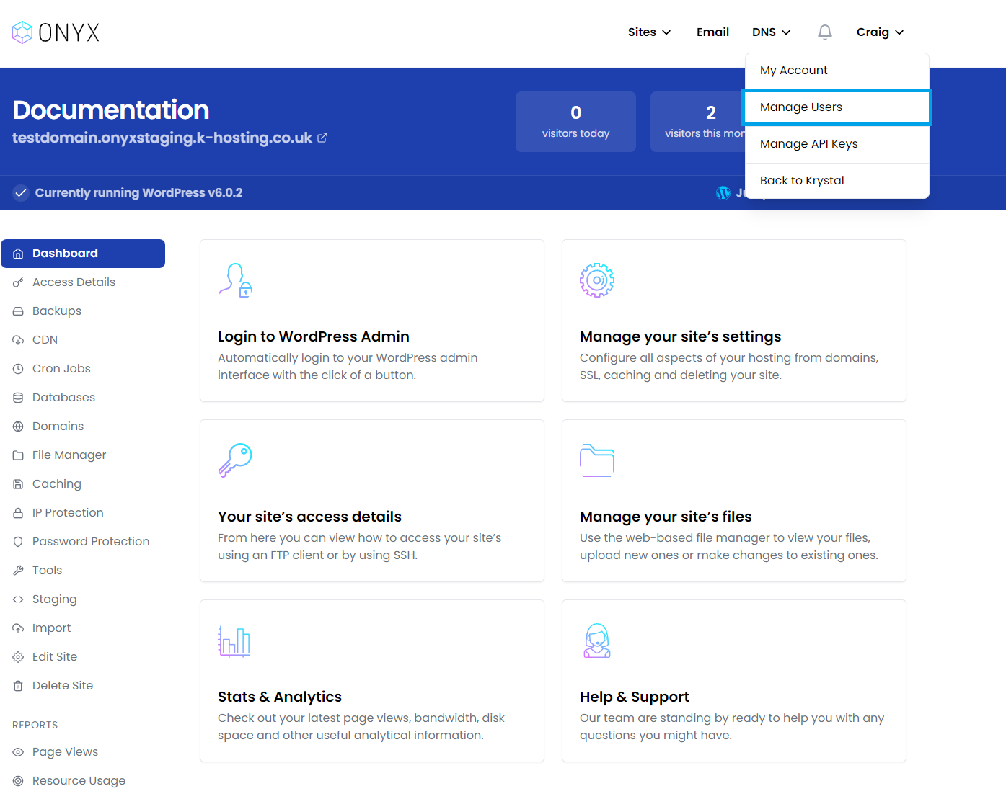This screenshot has width=1006, height=799.
Task: Click the Backups drive icon
Action: click(x=18, y=311)
